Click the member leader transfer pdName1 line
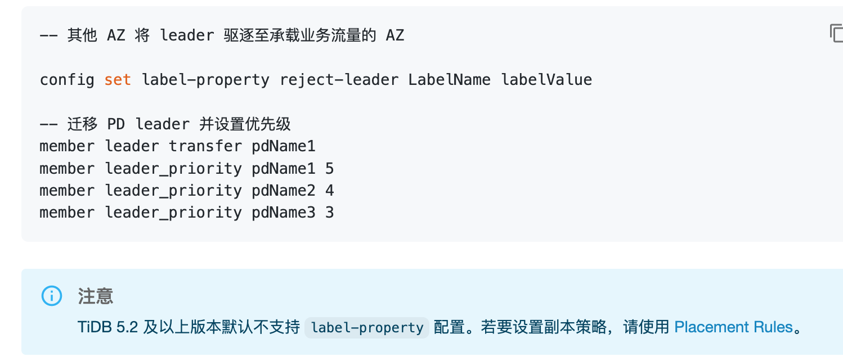Viewport: 843px width, 361px height. (177, 146)
